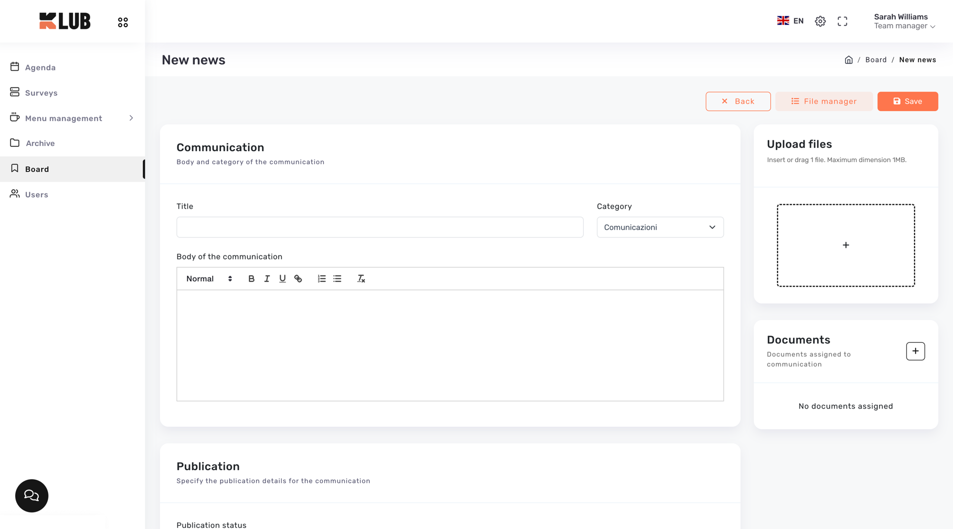Viewport: 953px width, 529px height.
Task: Toggle underline formatting button
Action: coord(283,279)
